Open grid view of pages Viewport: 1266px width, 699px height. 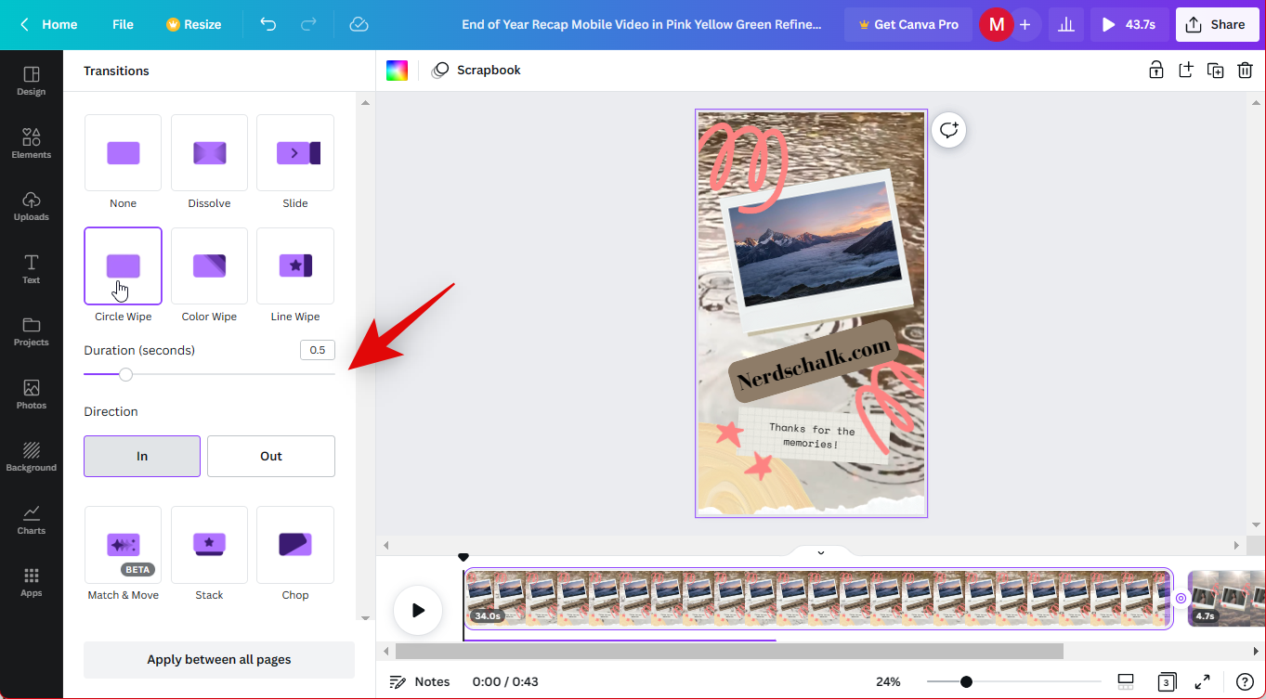[x=1167, y=681]
